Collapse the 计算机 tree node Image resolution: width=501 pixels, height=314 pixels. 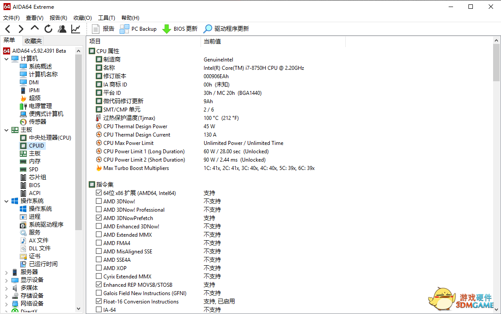coord(7,59)
